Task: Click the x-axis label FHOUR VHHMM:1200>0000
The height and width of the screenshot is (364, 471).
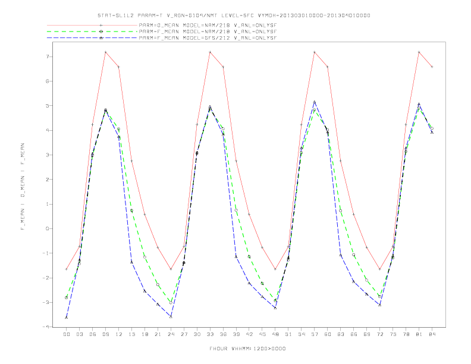Action: click(247, 349)
